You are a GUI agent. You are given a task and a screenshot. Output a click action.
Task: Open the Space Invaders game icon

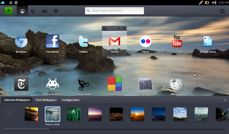53,84
